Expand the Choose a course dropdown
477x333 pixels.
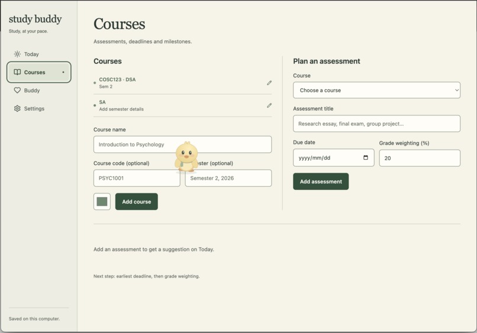[376, 90]
